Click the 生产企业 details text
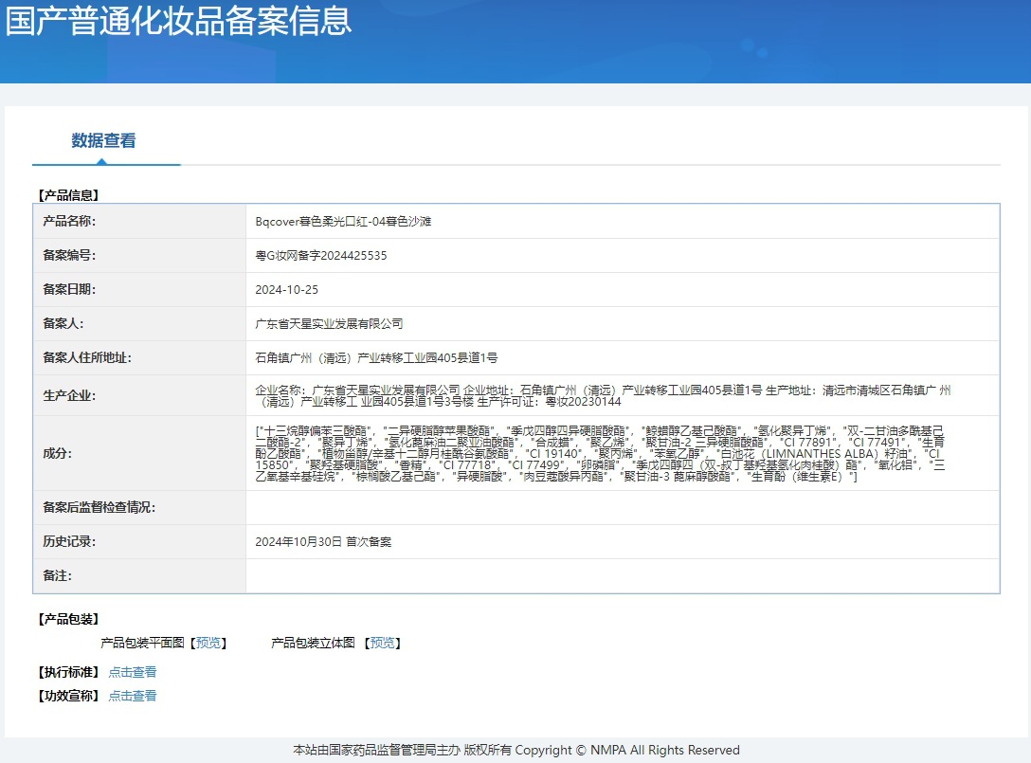 point(603,396)
